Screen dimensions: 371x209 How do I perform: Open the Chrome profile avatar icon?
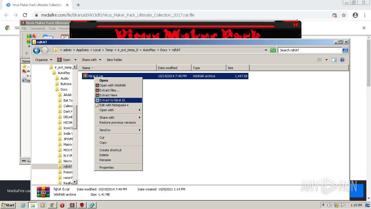(355, 15)
